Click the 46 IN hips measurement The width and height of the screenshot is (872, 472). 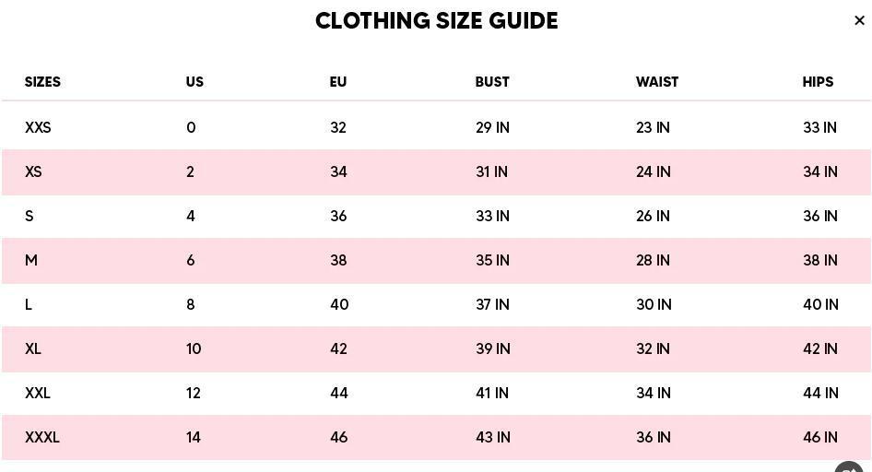pos(820,437)
